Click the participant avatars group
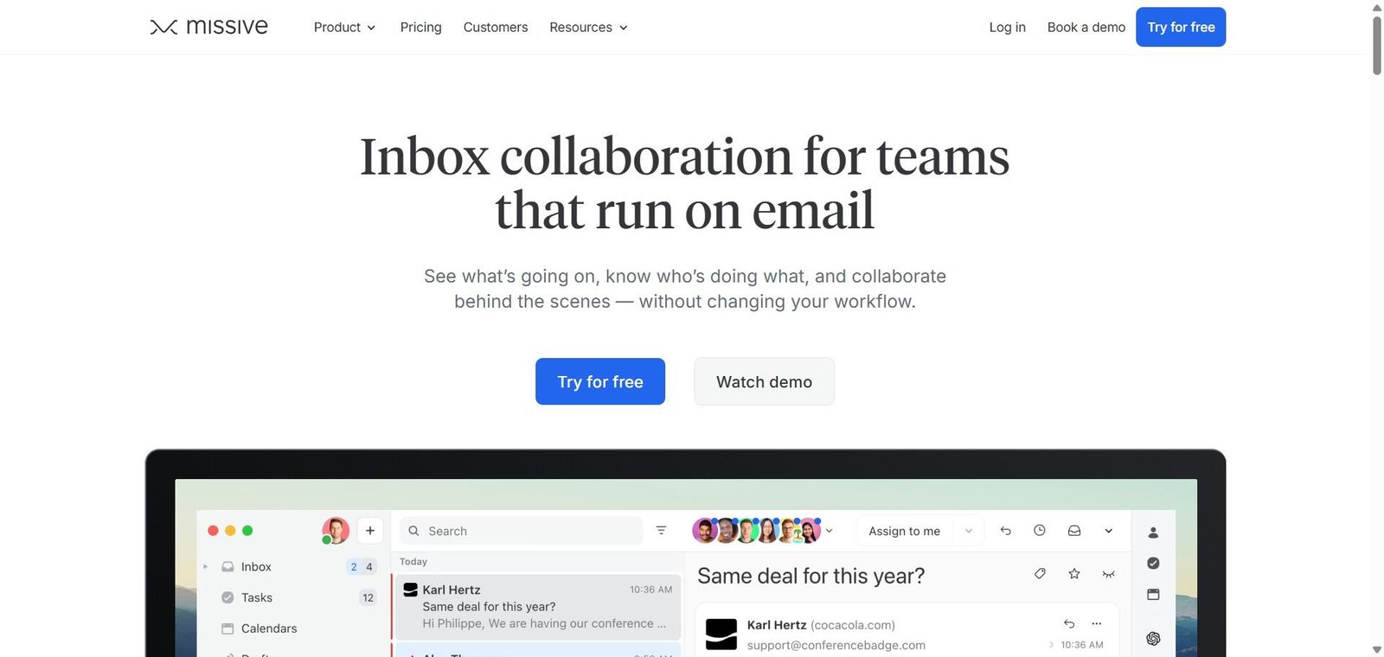 756,530
